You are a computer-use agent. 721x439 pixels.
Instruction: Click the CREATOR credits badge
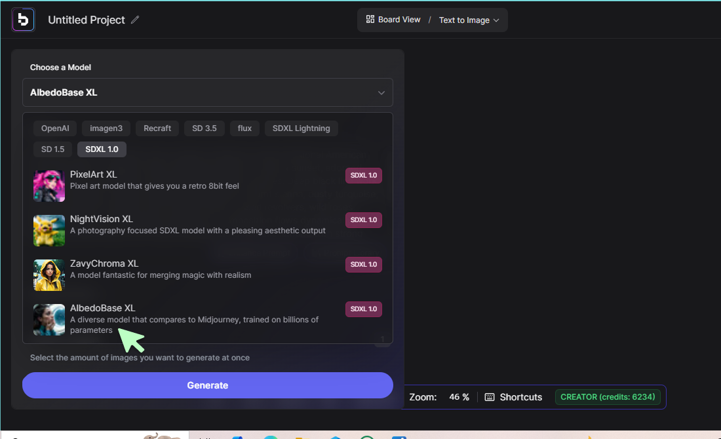point(608,396)
